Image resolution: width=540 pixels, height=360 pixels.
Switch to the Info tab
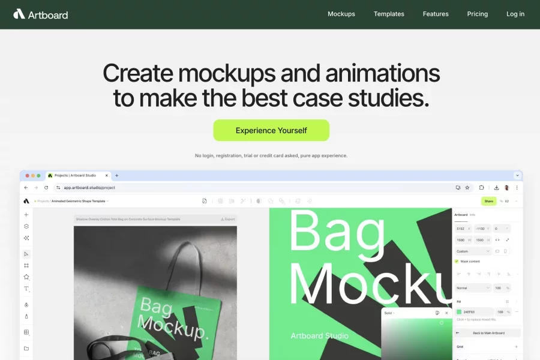[473, 214]
